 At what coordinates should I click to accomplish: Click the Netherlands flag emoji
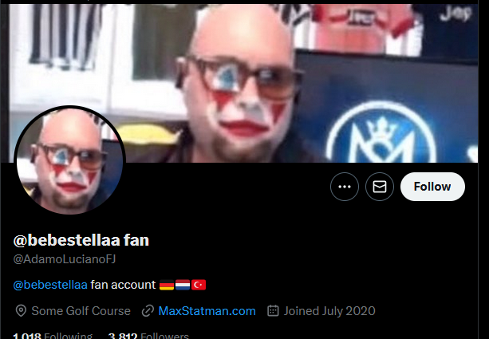coord(183,285)
